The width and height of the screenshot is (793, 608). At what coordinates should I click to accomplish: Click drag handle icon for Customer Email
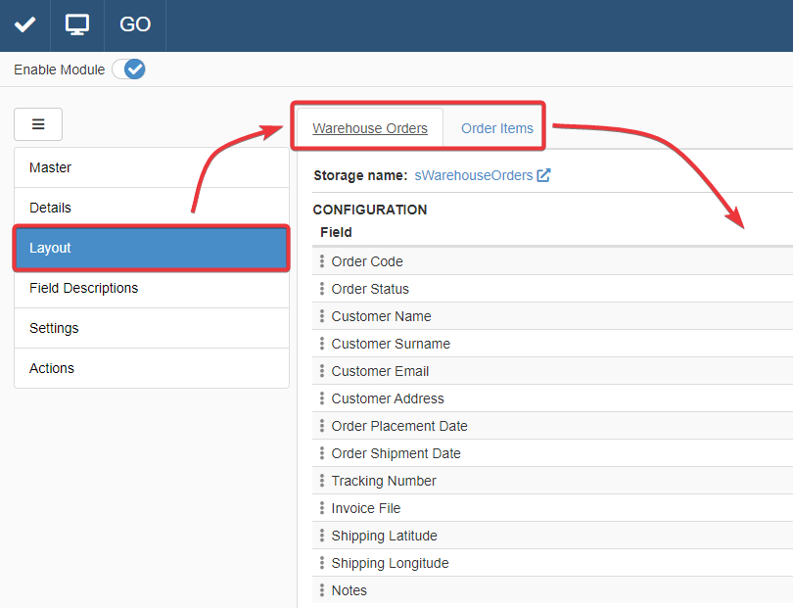322,371
